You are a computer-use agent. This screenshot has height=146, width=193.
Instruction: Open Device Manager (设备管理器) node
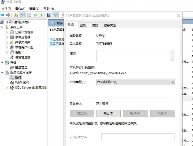[x=23, y=57]
